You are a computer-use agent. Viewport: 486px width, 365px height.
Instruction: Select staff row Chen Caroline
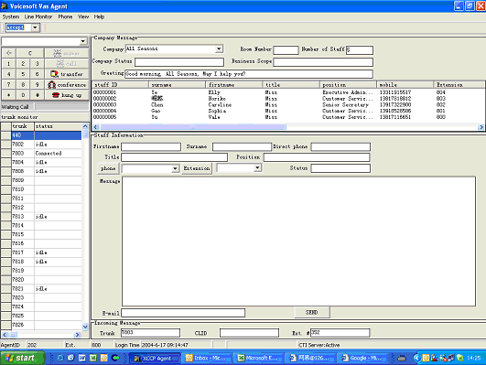(x=288, y=104)
